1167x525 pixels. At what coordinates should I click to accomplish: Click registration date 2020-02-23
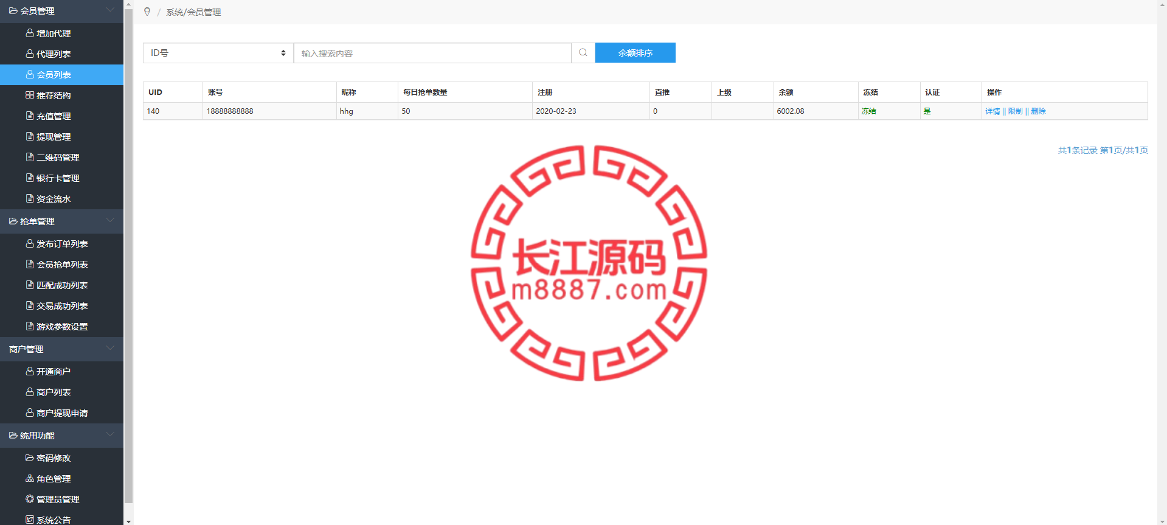(556, 111)
